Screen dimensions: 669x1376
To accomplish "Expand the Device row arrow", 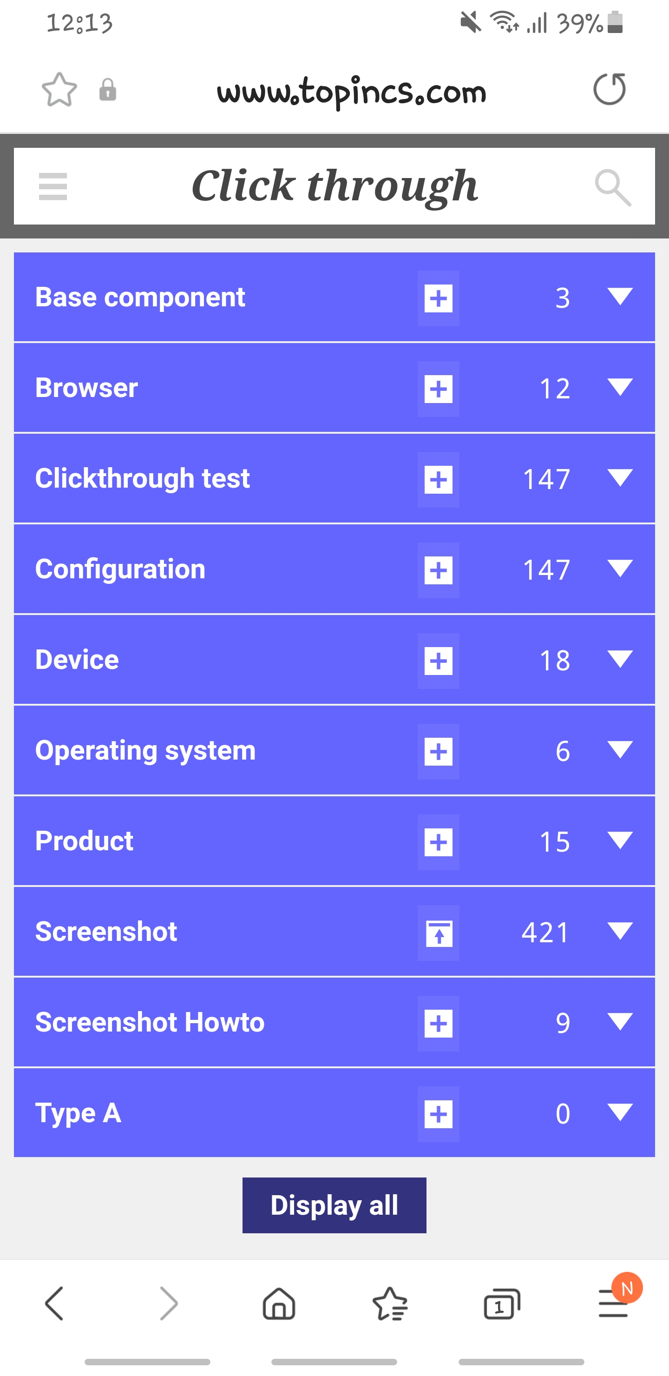I will click(620, 659).
